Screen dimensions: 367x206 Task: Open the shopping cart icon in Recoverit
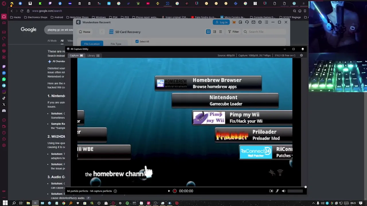234,22
